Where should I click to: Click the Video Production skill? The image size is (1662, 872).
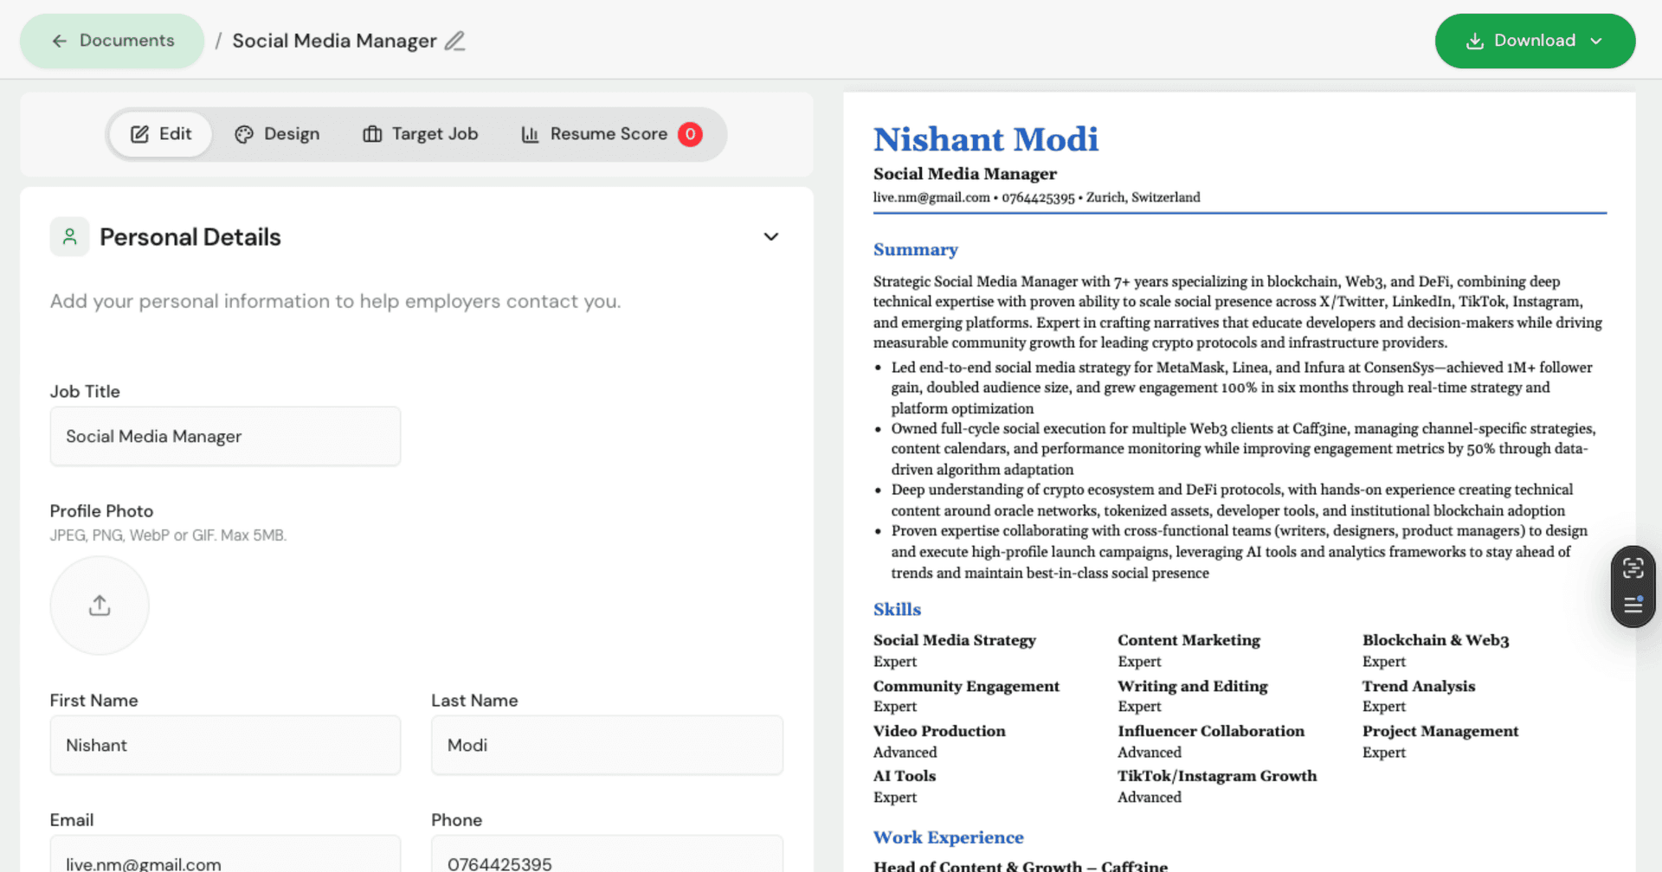[939, 731]
